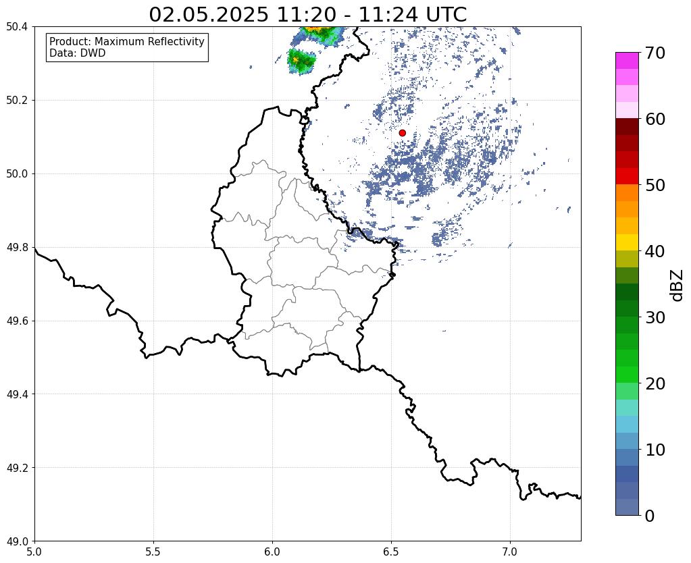Click the longitude 5.0 axis label

(34, 552)
